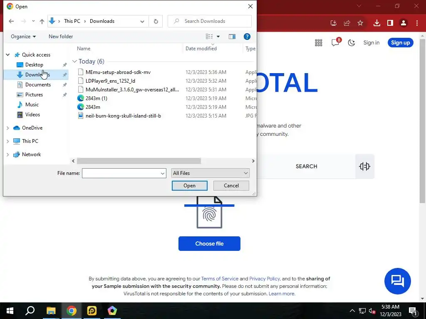
Task: Open the File name history dropdown
Action: [163, 173]
